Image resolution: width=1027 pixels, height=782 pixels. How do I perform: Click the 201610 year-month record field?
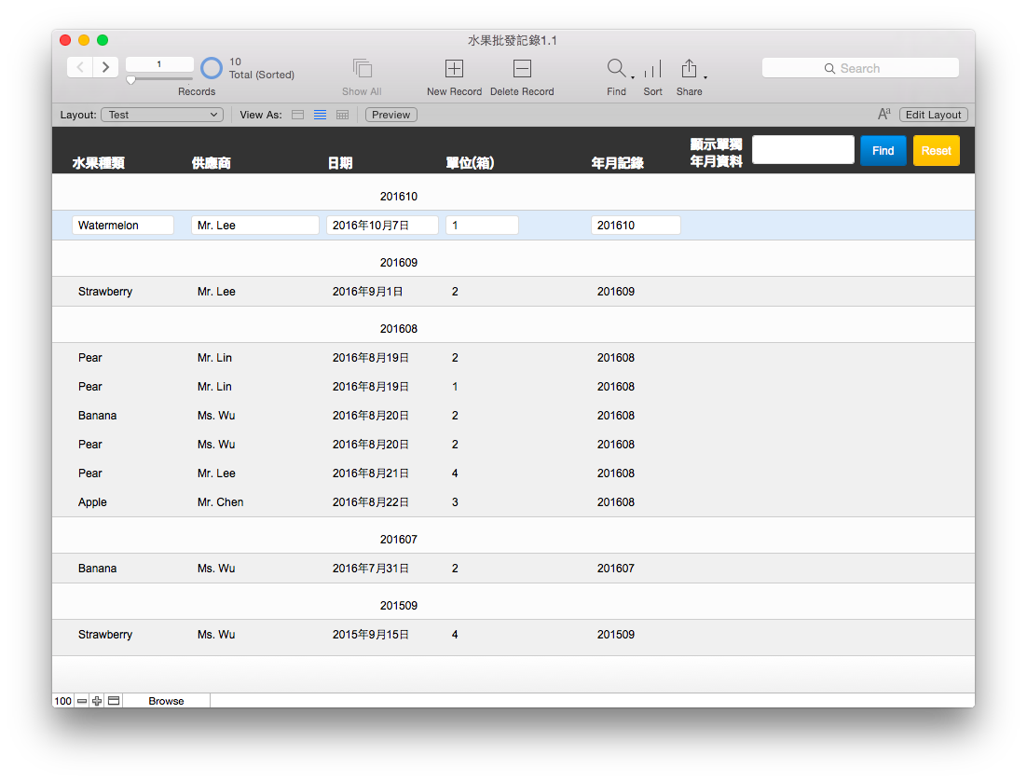pos(636,226)
